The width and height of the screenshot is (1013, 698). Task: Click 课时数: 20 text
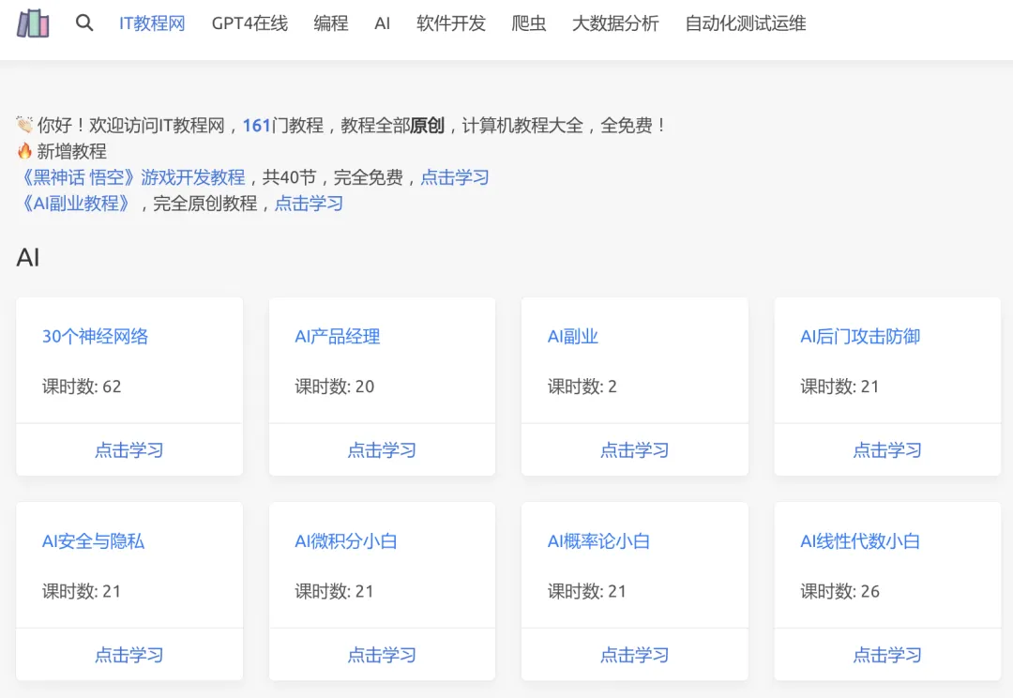(335, 387)
